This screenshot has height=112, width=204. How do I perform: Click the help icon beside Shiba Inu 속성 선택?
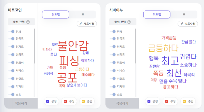point(129,22)
